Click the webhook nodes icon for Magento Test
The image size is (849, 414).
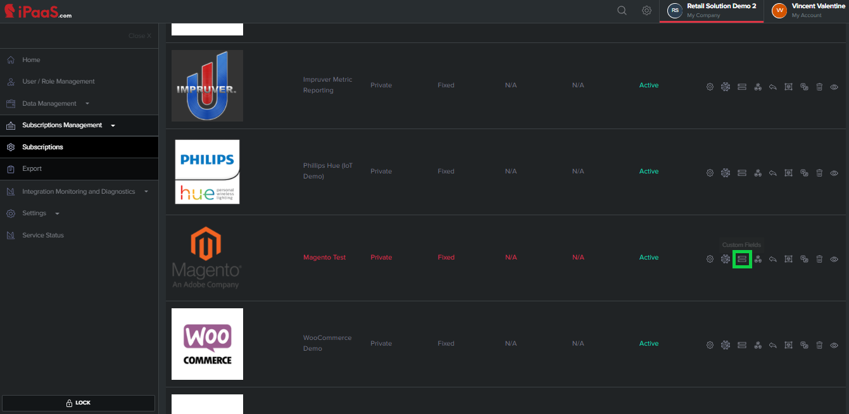[x=758, y=259]
